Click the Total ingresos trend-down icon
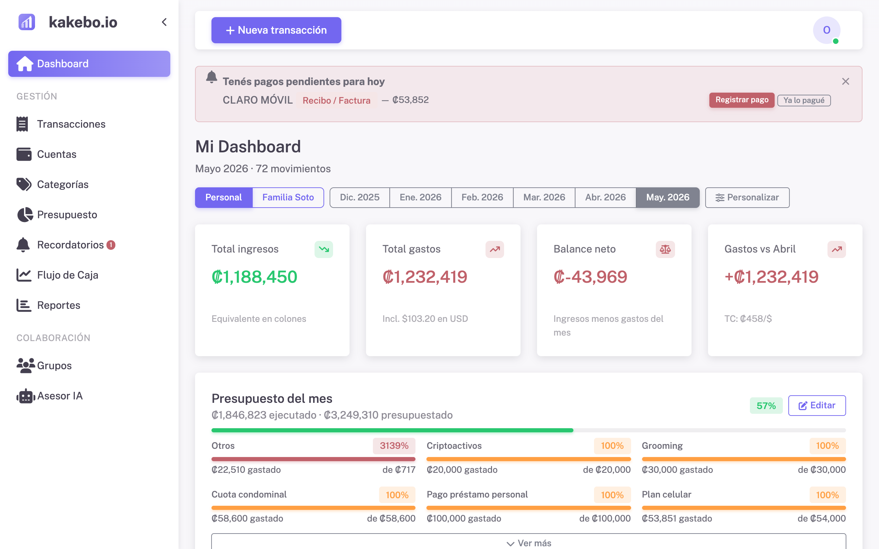This screenshot has width=879, height=549. pyautogui.click(x=324, y=249)
